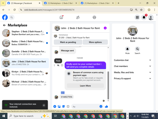
Task: Click the More options button
Action: pos(95,42)
